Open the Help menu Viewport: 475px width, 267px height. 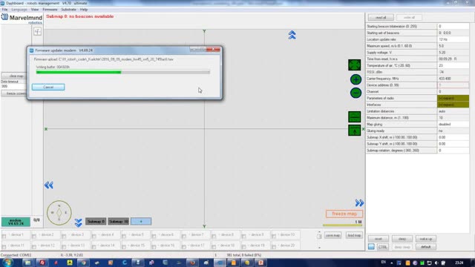click(84, 10)
